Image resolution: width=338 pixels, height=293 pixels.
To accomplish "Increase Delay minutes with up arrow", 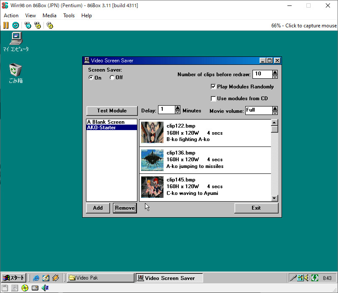I will click(x=177, y=108).
